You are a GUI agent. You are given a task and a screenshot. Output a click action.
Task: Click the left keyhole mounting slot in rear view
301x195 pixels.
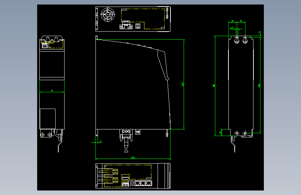pos(237,40)
